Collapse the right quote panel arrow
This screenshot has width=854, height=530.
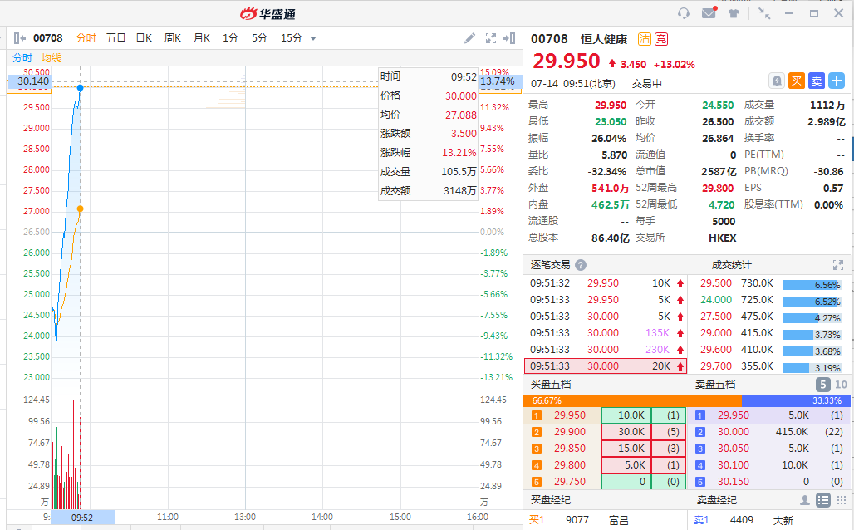point(510,38)
